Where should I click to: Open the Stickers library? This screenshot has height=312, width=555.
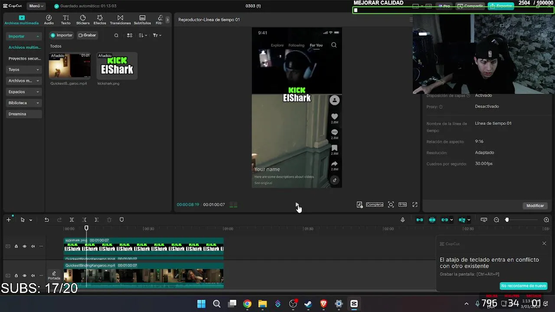[x=83, y=20]
